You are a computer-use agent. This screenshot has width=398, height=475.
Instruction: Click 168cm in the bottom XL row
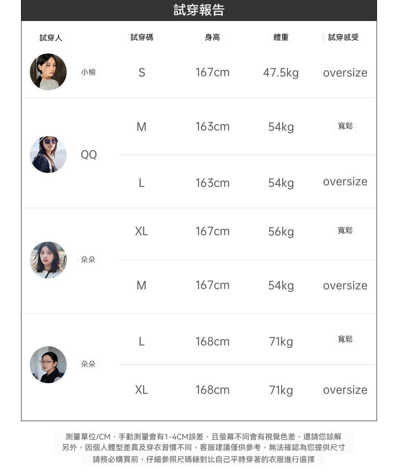click(213, 390)
